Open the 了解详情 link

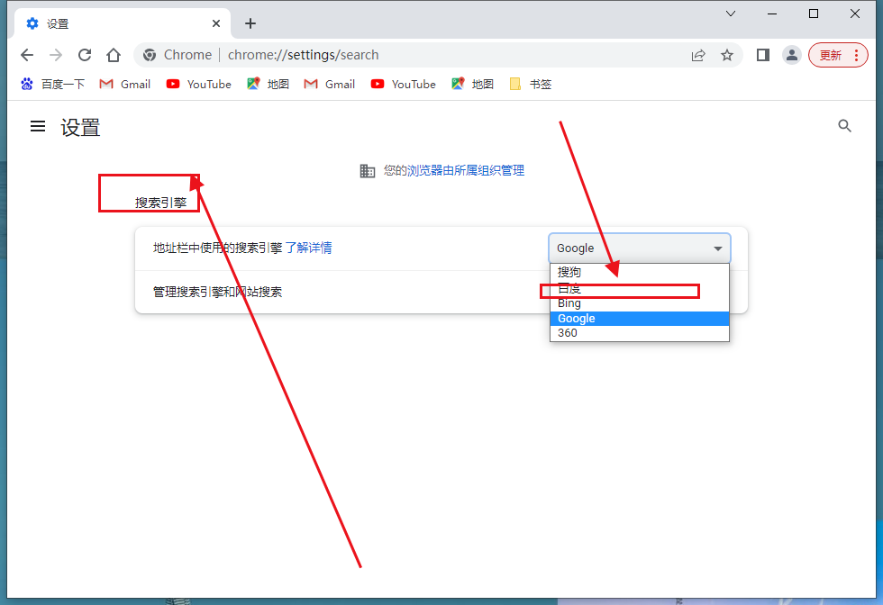tap(308, 248)
